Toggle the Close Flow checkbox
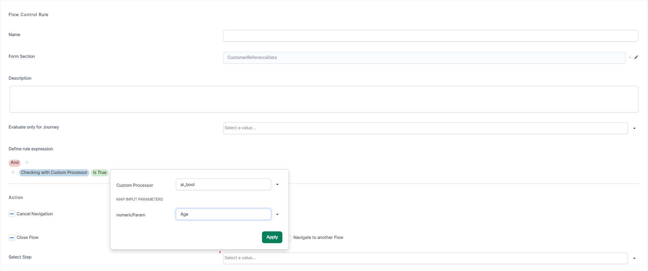 point(12,237)
